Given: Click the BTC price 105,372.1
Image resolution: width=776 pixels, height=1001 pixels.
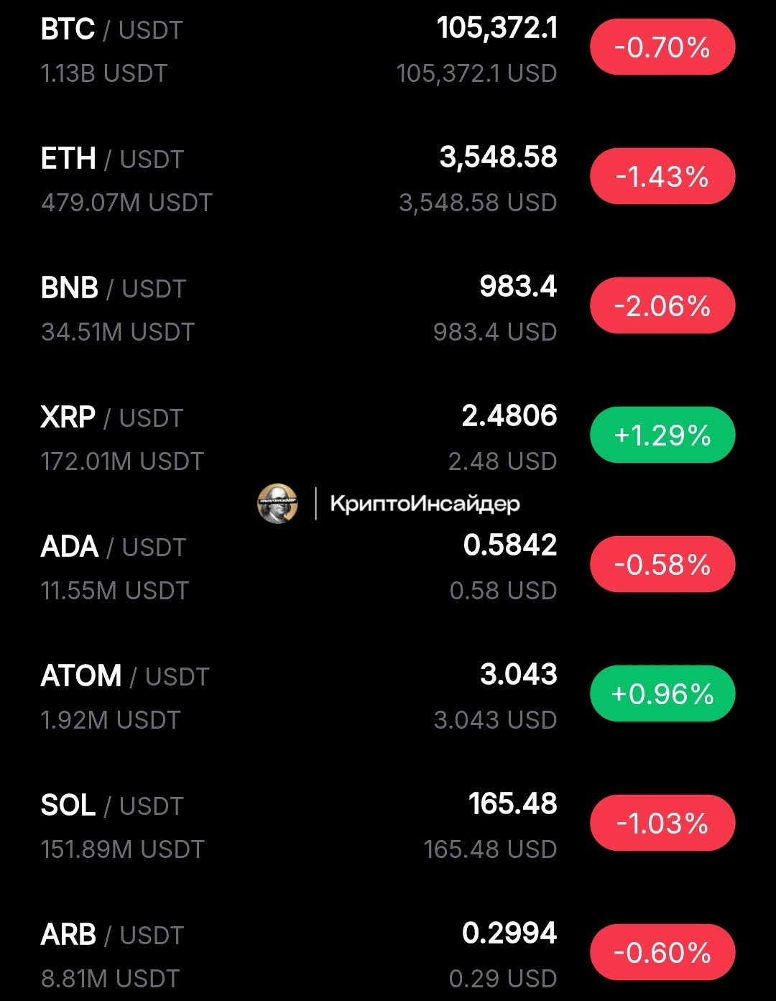Looking at the screenshot, I should pyautogui.click(x=496, y=29).
